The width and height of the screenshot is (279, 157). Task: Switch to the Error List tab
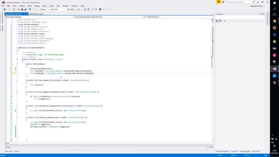click(x=9, y=151)
